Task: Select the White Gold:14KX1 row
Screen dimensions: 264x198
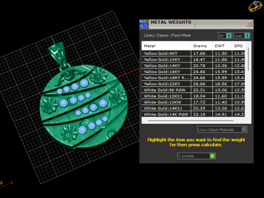Action: coord(193,108)
